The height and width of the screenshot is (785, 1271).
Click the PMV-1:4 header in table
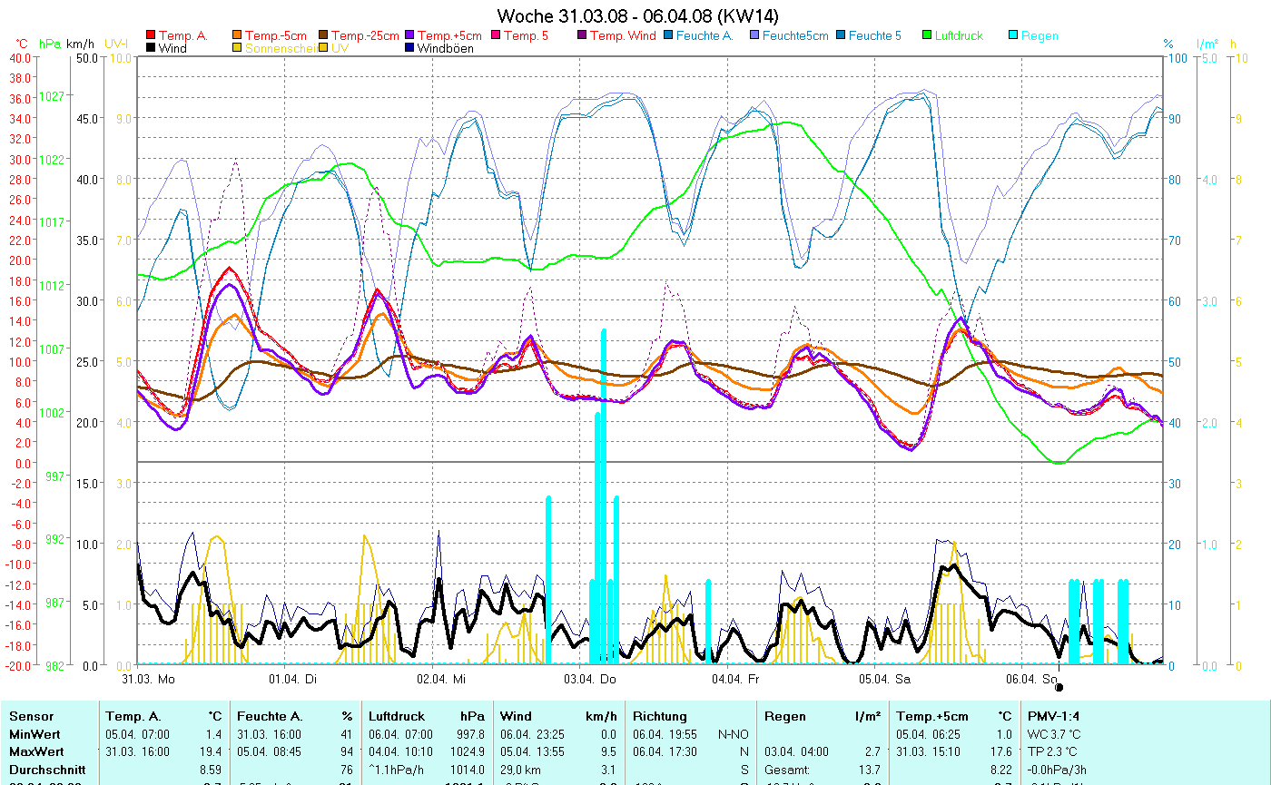(1053, 716)
